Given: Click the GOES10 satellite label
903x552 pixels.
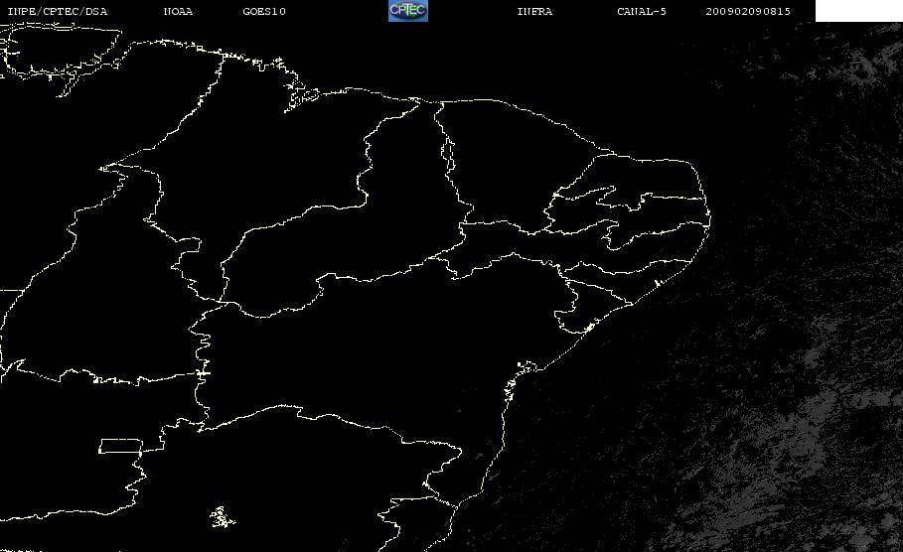Looking at the screenshot, I should [264, 11].
